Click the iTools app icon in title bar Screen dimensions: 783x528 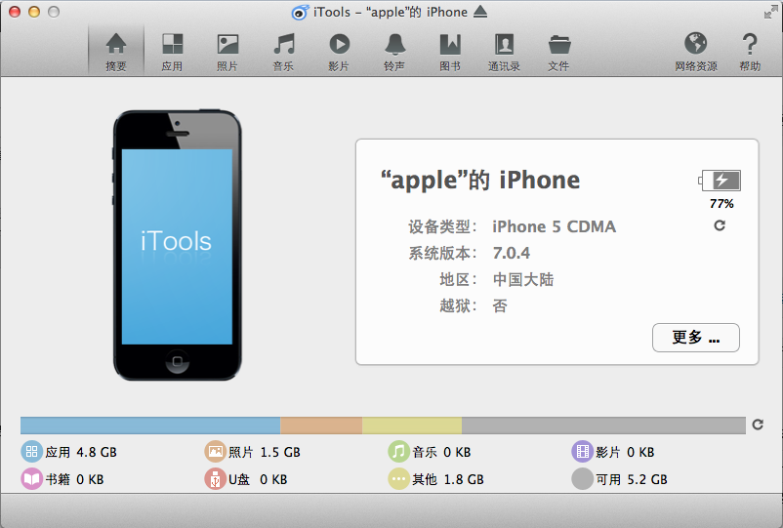(300, 13)
